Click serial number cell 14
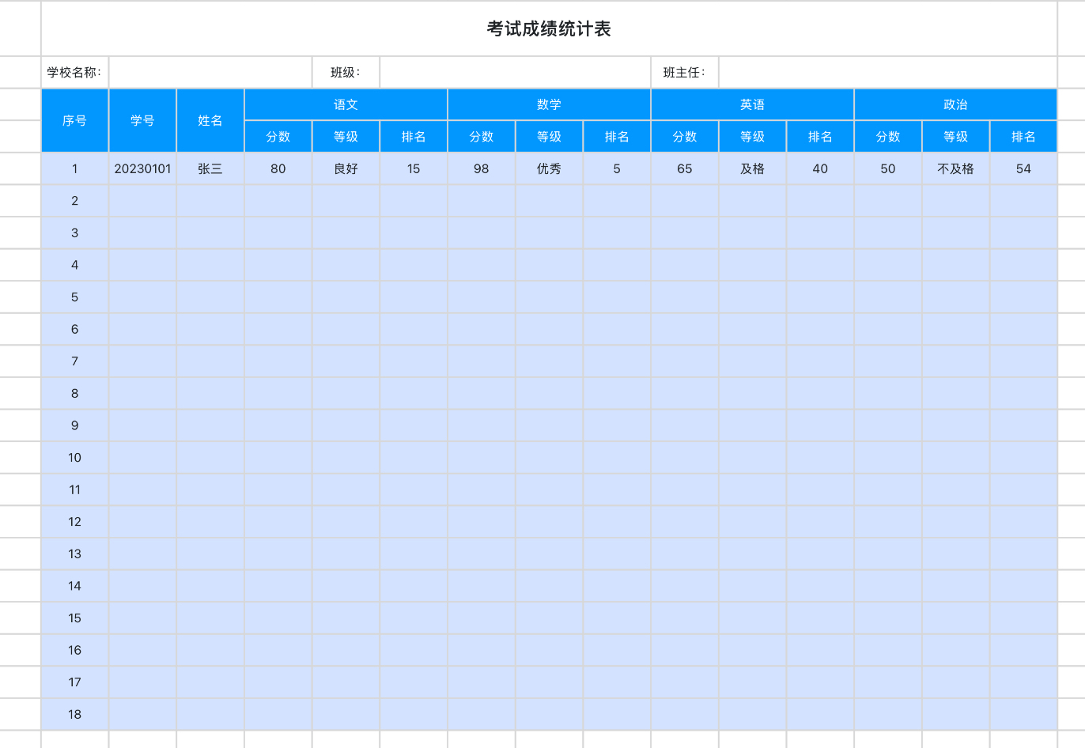Viewport: 1085px width, 748px height. 75,586
